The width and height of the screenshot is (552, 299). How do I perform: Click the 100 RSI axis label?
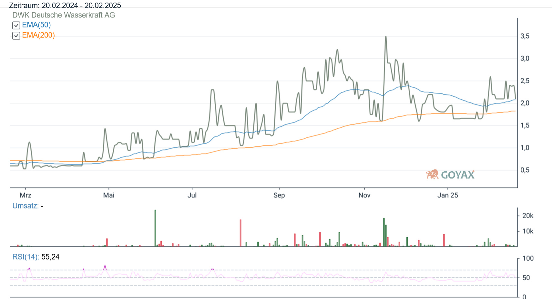coord(528,258)
